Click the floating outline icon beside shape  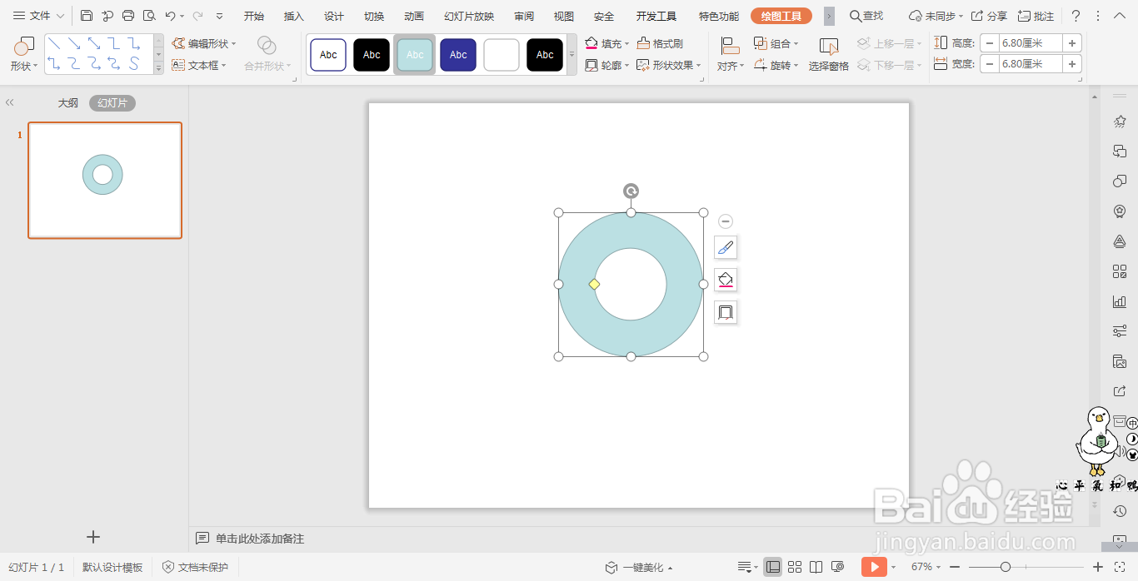(x=726, y=312)
